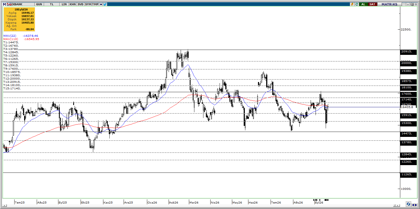Toggle the LIN scale button
420x209 pixels.
pos(64,4)
